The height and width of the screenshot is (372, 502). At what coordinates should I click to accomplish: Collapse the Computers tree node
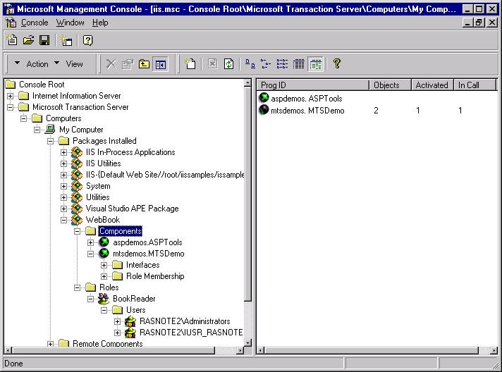pos(24,118)
